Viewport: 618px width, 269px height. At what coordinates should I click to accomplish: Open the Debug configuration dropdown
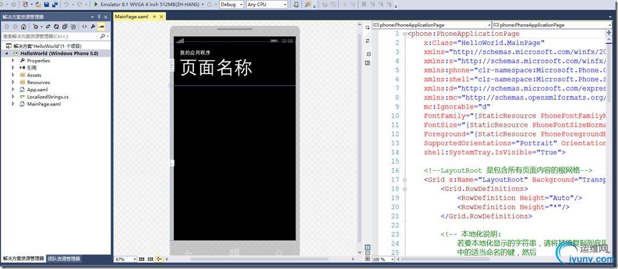coord(241,4)
